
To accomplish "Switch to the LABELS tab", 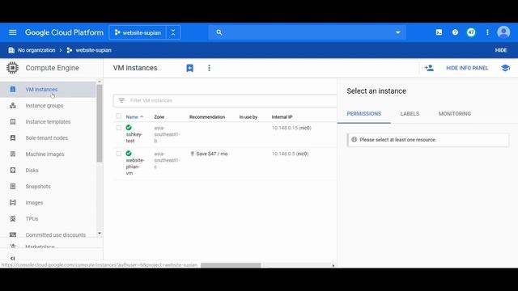I will (410, 113).
